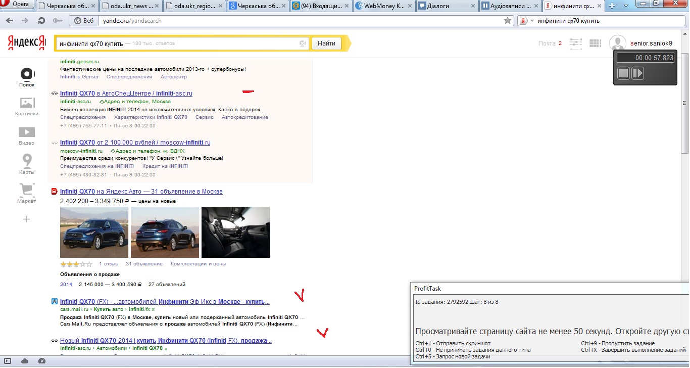Open Infiniti QX70 в АвтоСпецЦентре ad link
This screenshot has width=690, height=368.
pyautogui.click(x=126, y=94)
